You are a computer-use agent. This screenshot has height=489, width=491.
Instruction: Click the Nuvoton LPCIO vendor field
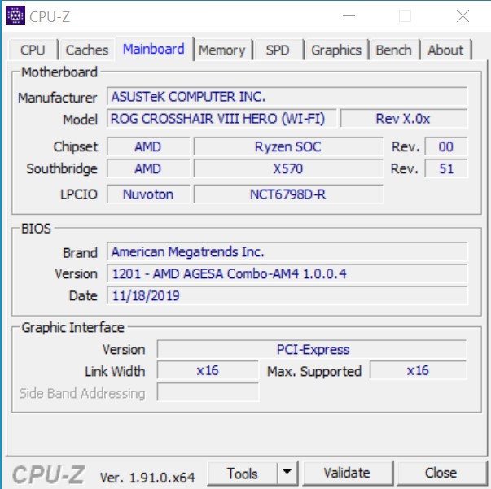(x=148, y=194)
